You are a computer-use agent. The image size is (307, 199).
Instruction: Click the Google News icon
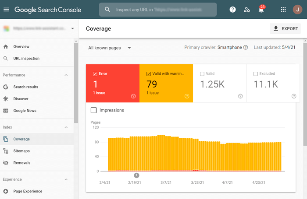[x=6, y=111]
